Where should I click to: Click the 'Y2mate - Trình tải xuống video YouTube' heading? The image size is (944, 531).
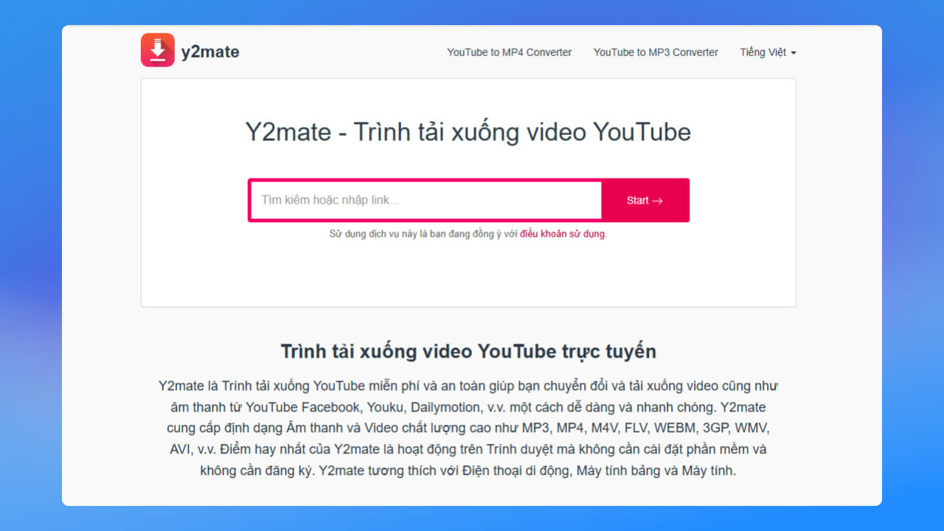click(468, 132)
